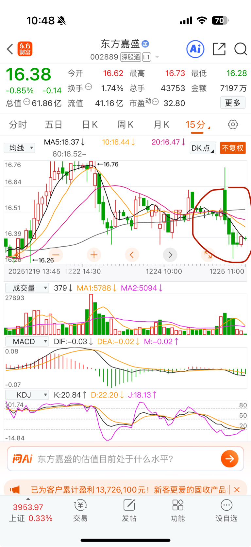Open 交易 trade icon
This screenshot has width=251, height=547.
80,510
